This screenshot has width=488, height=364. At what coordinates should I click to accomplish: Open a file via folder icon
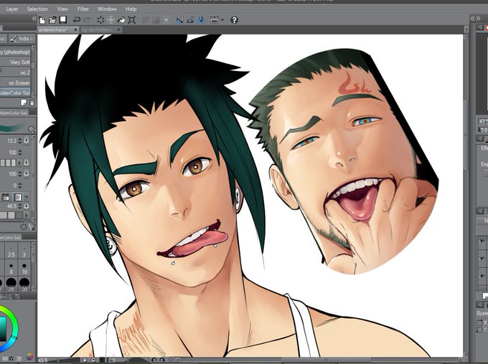(x=52, y=20)
